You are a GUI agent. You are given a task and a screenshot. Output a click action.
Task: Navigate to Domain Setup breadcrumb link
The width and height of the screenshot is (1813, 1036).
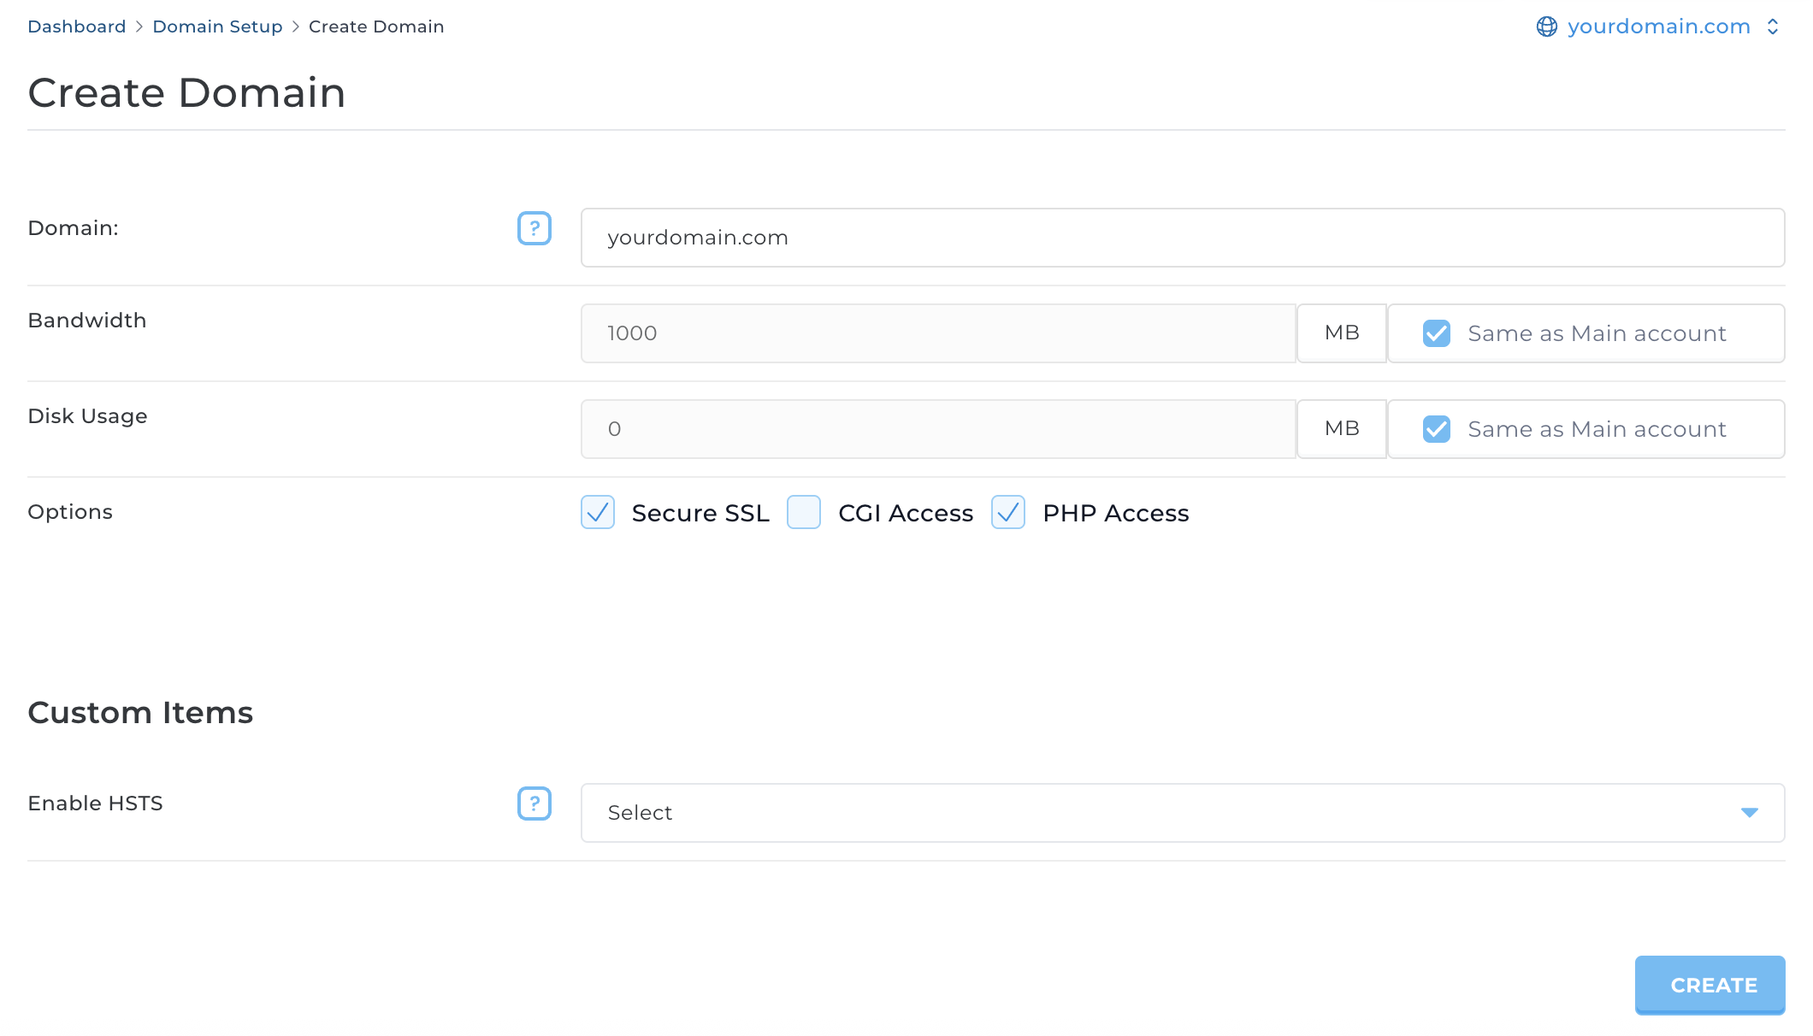[217, 26]
